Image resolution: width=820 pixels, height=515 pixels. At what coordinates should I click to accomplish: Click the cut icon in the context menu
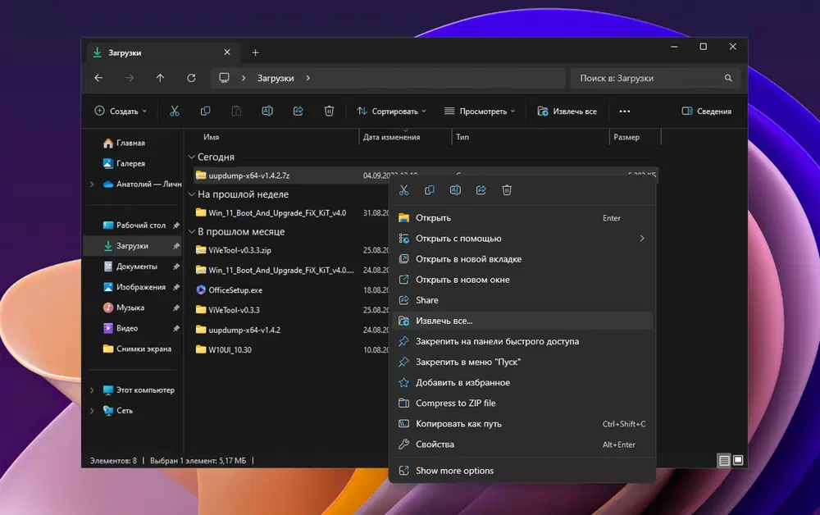(x=403, y=190)
